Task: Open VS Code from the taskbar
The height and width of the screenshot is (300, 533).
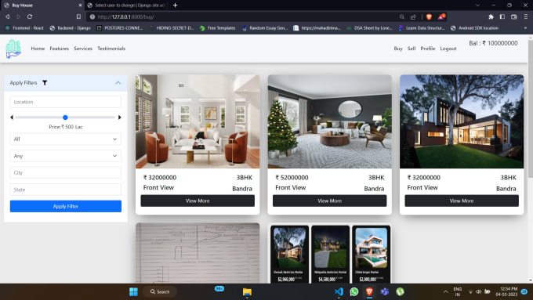Action: click(339, 291)
